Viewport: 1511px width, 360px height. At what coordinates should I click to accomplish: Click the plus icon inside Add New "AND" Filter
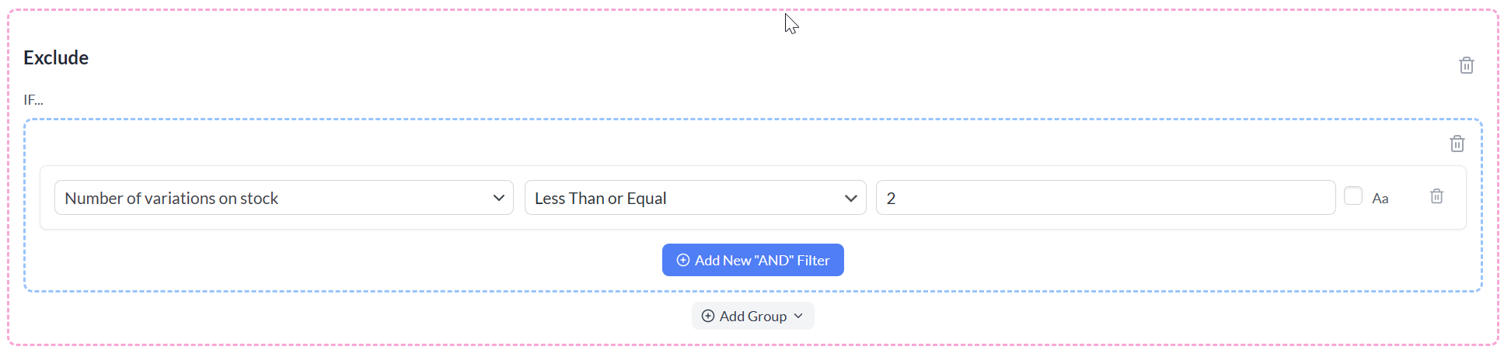[682, 260]
